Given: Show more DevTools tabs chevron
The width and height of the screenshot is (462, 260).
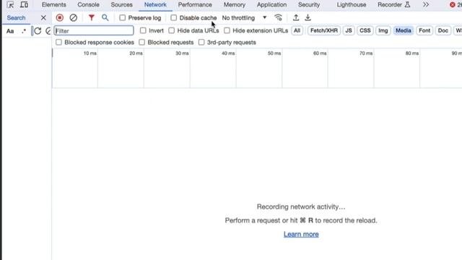Looking at the screenshot, I should point(426,5).
